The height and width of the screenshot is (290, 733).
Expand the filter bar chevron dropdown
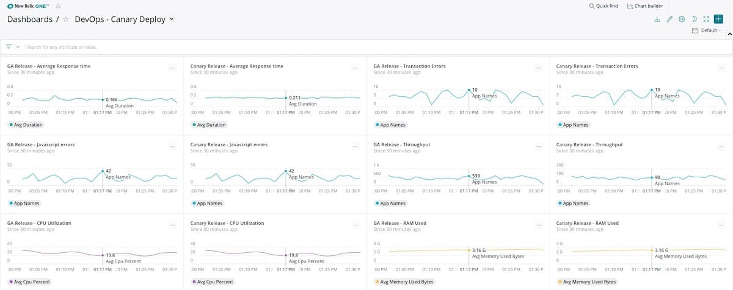(18, 47)
